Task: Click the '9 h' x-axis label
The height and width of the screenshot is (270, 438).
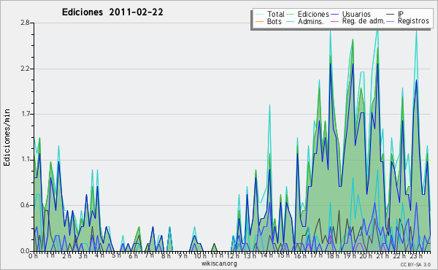Action: click(x=182, y=255)
